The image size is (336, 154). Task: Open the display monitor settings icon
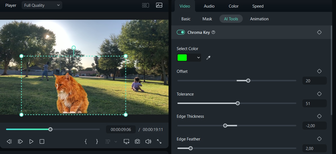click(x=126, y=141)
